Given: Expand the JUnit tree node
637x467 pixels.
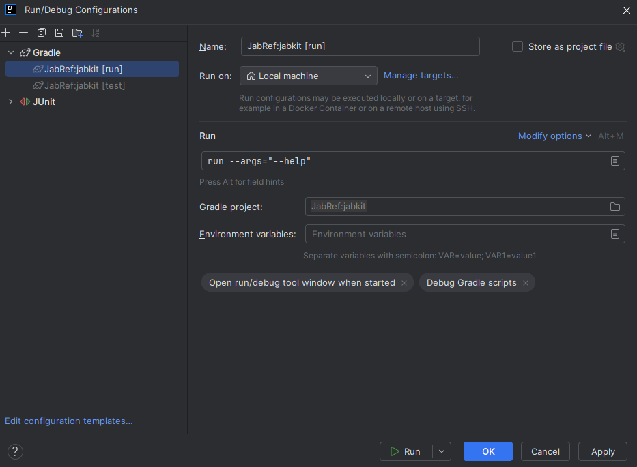Looking at the screenshot, I should click(11, 102).
